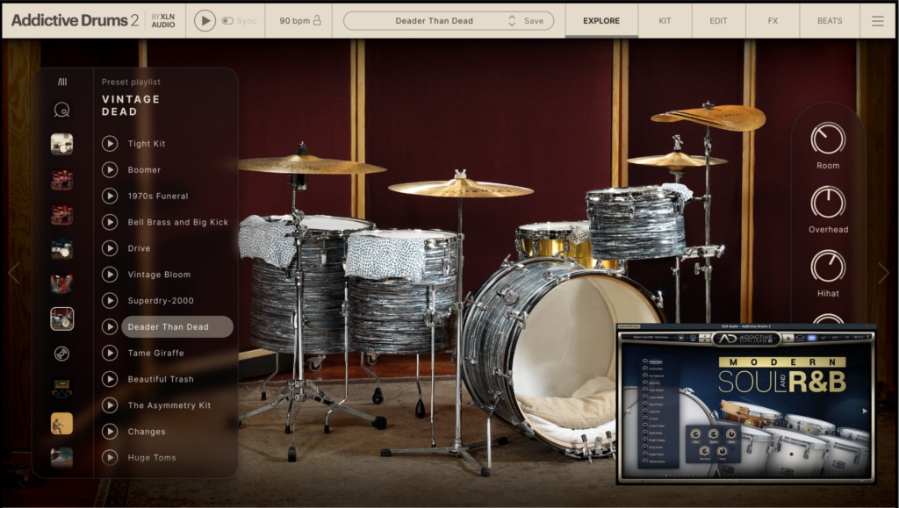Select the Vintage Bloom preset name

159,275
